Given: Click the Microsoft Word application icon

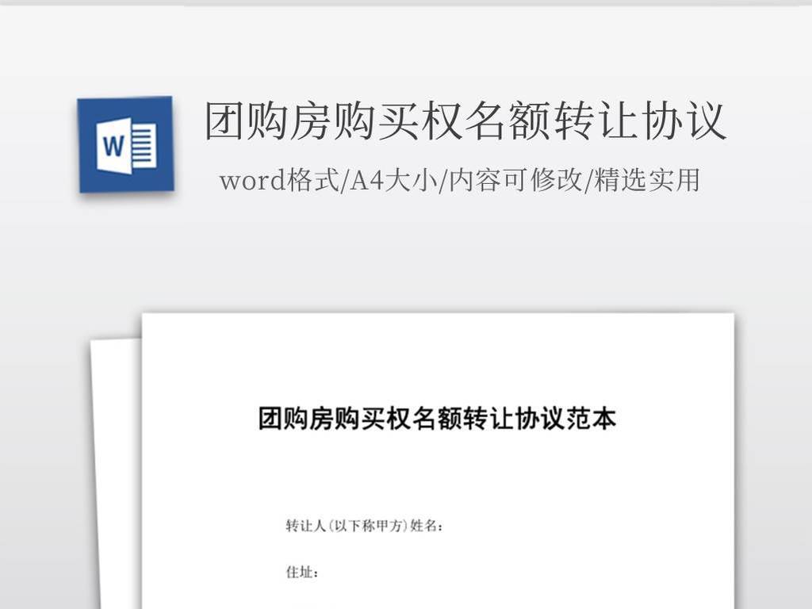Looking at the screenshot, I should [x=124, y=144].
